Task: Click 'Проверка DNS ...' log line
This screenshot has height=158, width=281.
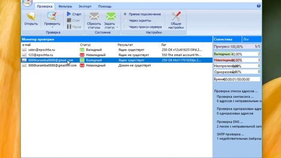Action: click(230, 122)
